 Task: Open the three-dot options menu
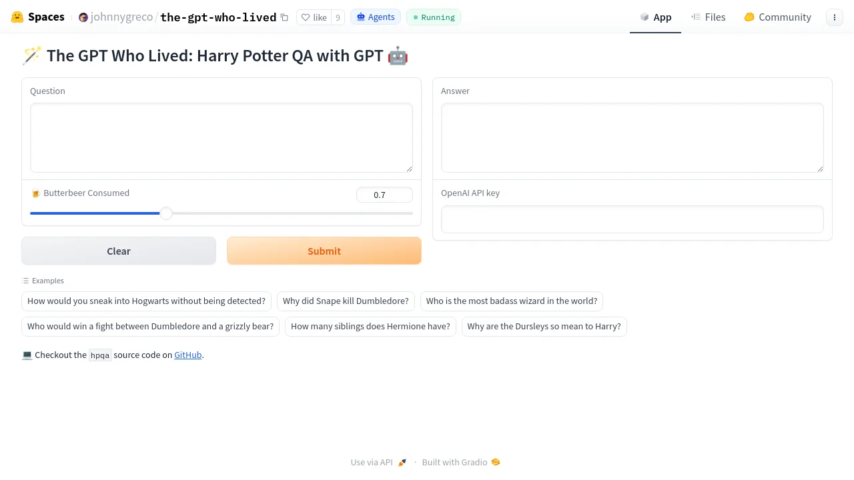point(835,17)
